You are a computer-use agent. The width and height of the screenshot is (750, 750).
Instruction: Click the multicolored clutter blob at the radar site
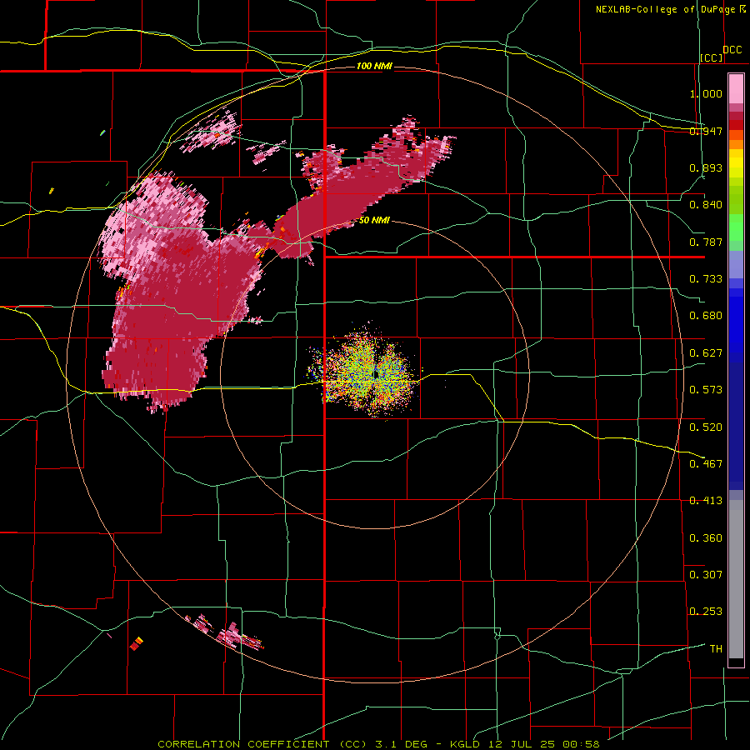[x=367, y=373]
